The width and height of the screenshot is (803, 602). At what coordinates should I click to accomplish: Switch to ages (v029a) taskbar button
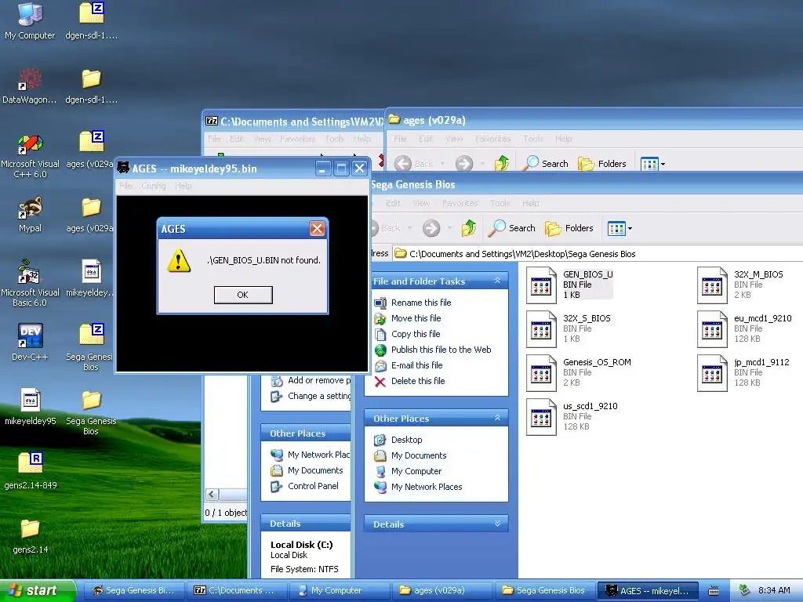[441, 590]
